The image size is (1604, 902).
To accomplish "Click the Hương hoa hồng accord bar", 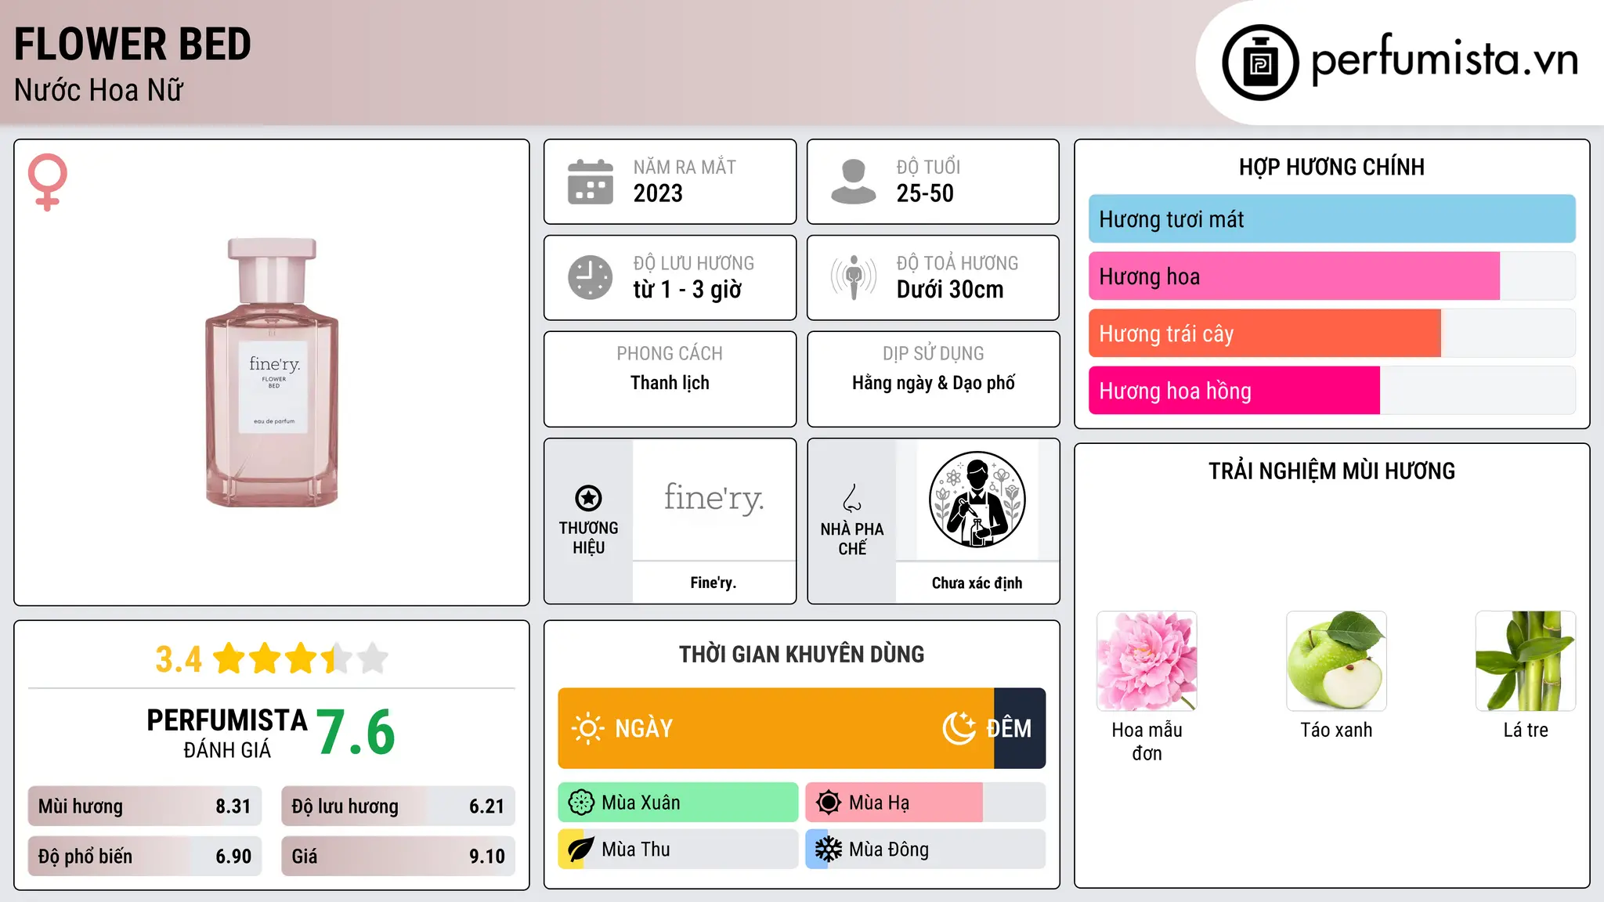I will [1331, 391].
